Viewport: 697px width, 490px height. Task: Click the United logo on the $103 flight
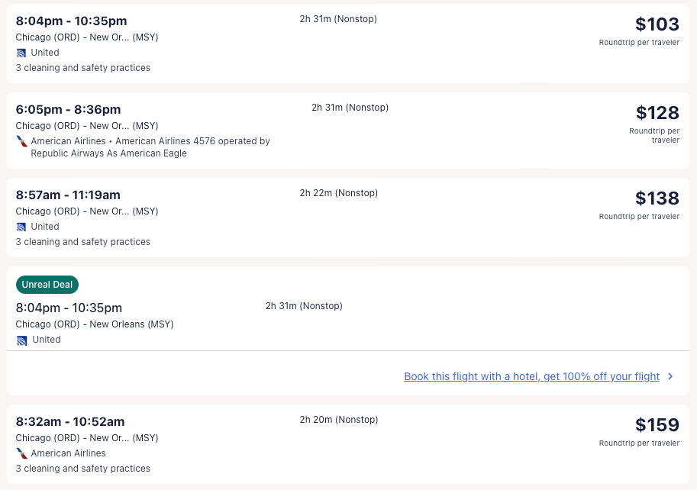(21, 53)
